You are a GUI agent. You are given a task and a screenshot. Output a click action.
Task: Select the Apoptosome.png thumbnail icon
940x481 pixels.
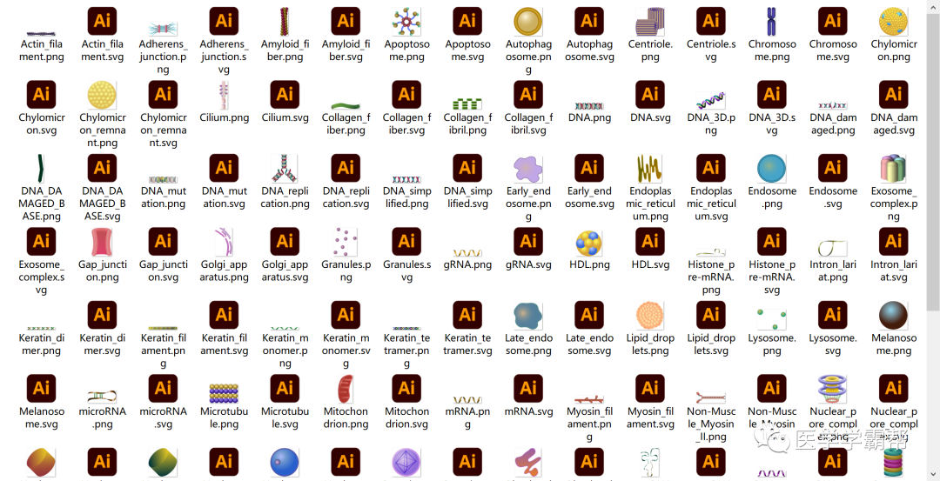(x=406, y=21)
